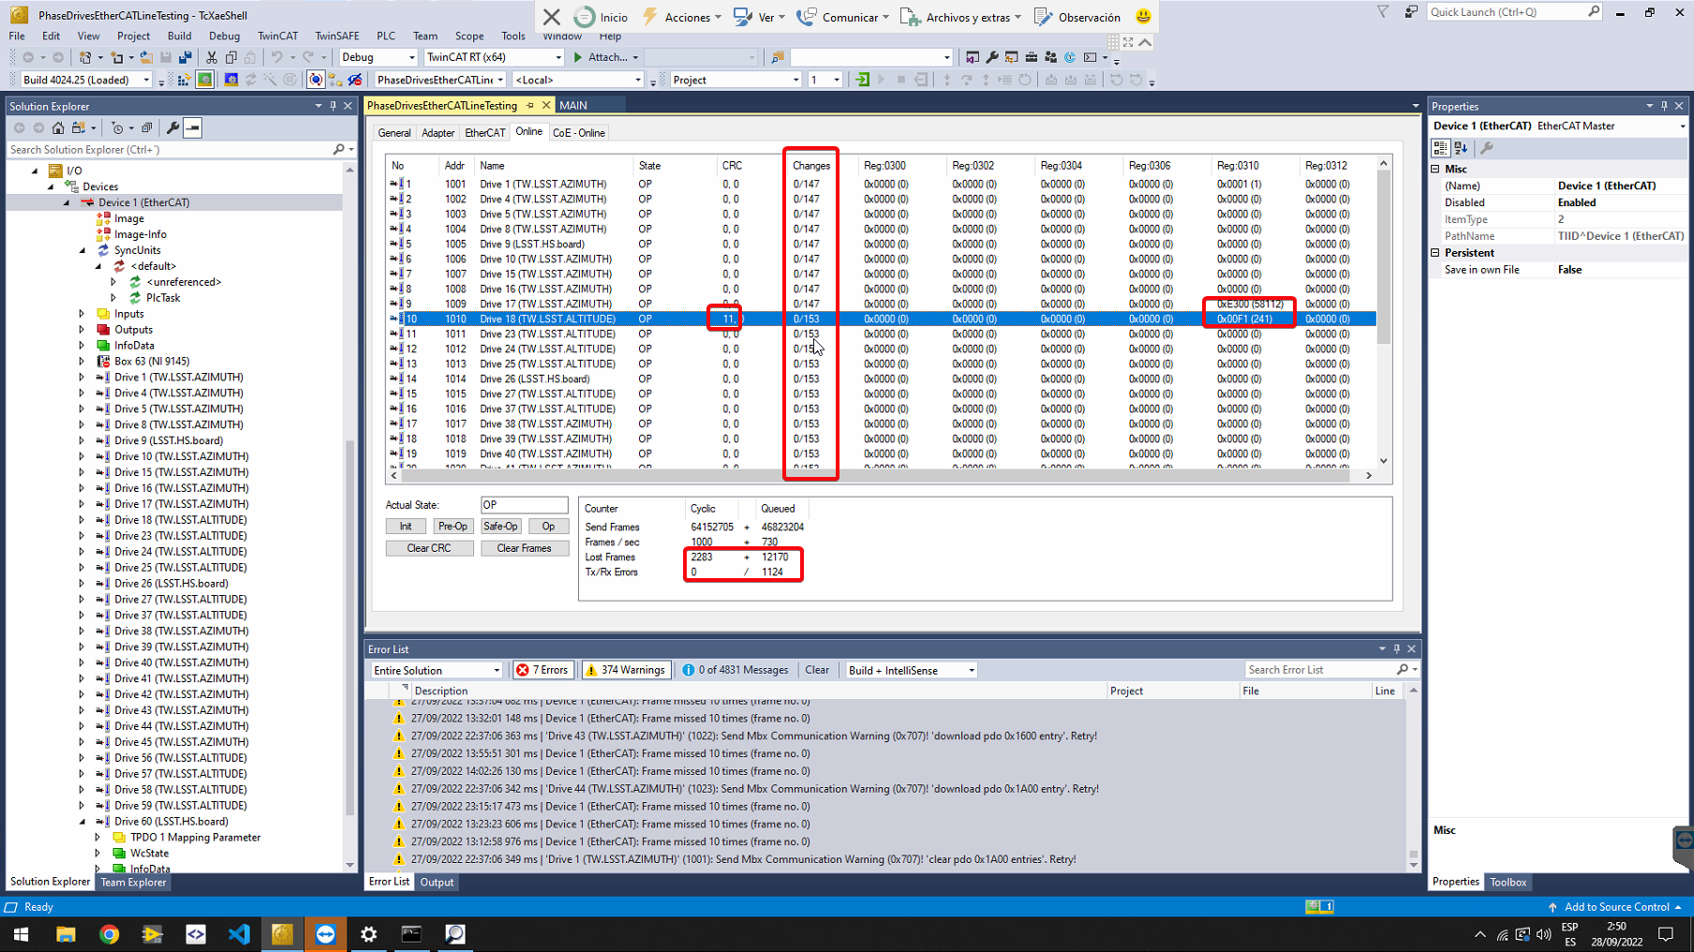Image resolution: width=1694 pixels, height=952 pixels.
Task: Click the Alphabetical sort icon in Properties
Action: pos(1462,148)
